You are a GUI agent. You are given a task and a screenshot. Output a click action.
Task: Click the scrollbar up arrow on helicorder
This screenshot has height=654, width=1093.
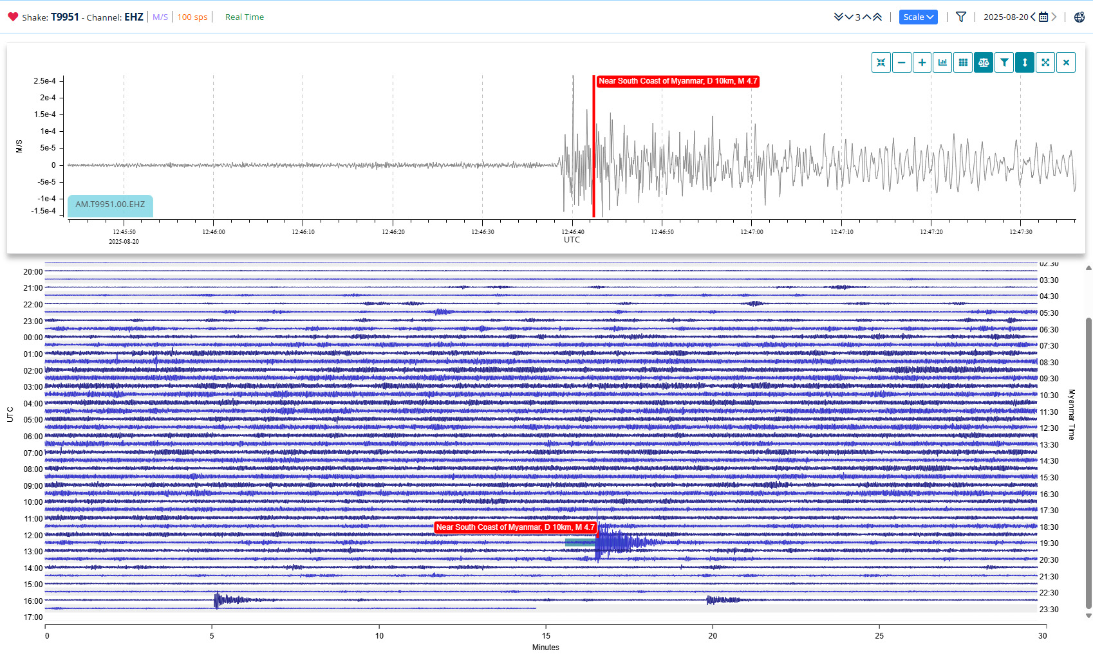tap(1088, 268)
